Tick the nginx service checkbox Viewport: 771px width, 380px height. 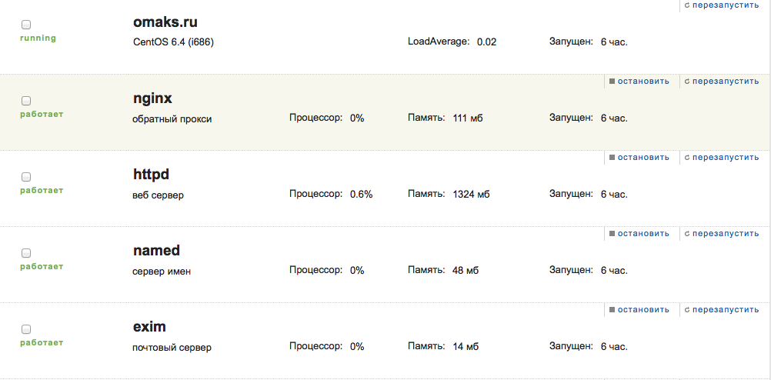[26, 101]
